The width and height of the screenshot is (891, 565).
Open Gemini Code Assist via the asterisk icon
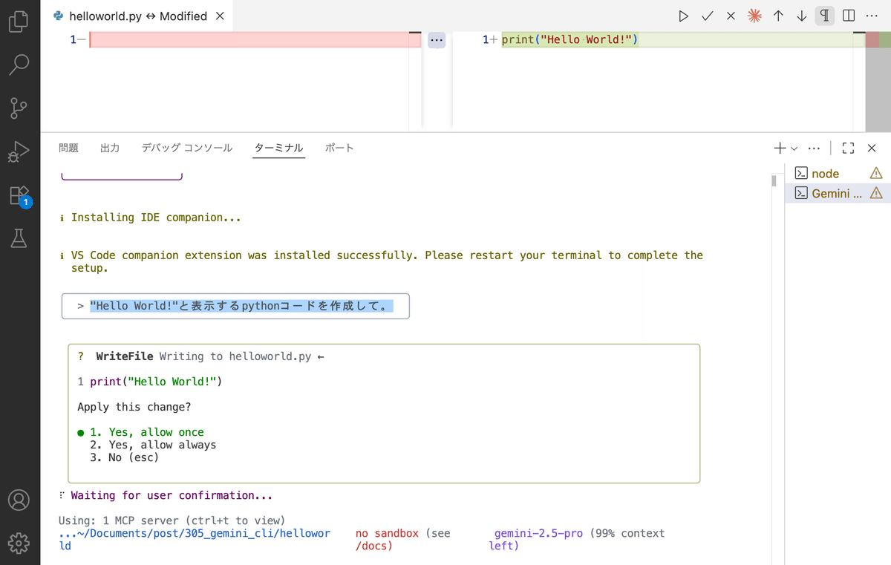(754, 15)
